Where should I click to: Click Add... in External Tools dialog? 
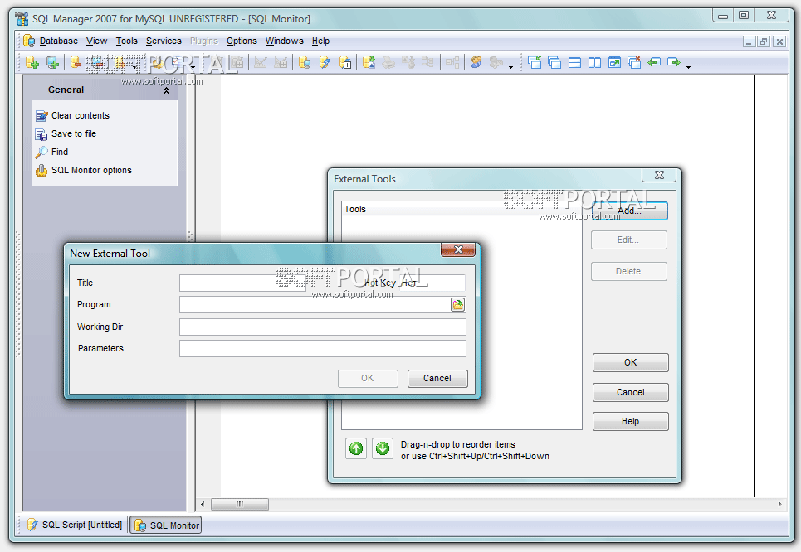[x=629, y=211]
